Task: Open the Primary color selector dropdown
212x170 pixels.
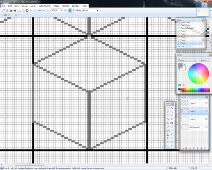Action: pyautogui.click(x=187, y=60)
